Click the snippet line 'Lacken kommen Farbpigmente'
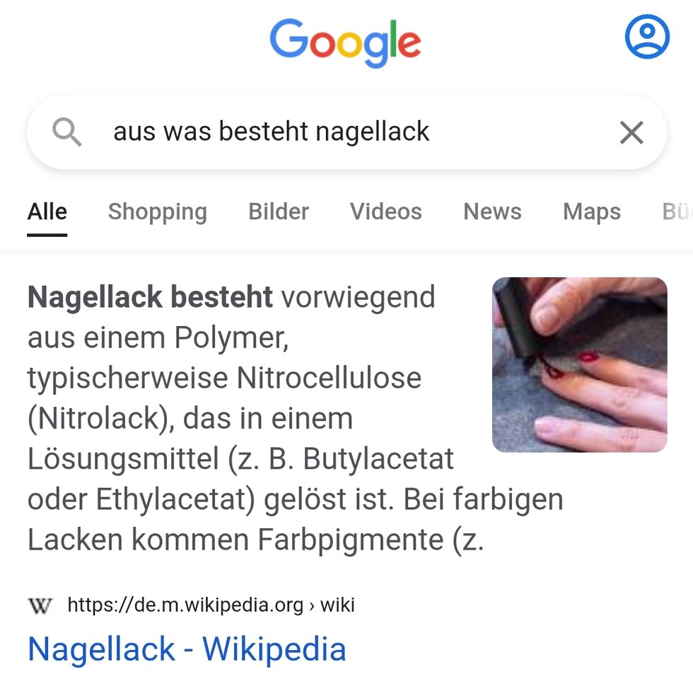The height and width of the screenshot is (679, 693). point(235,540)
